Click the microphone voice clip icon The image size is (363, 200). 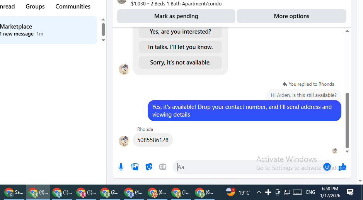[x=121, y=167]
